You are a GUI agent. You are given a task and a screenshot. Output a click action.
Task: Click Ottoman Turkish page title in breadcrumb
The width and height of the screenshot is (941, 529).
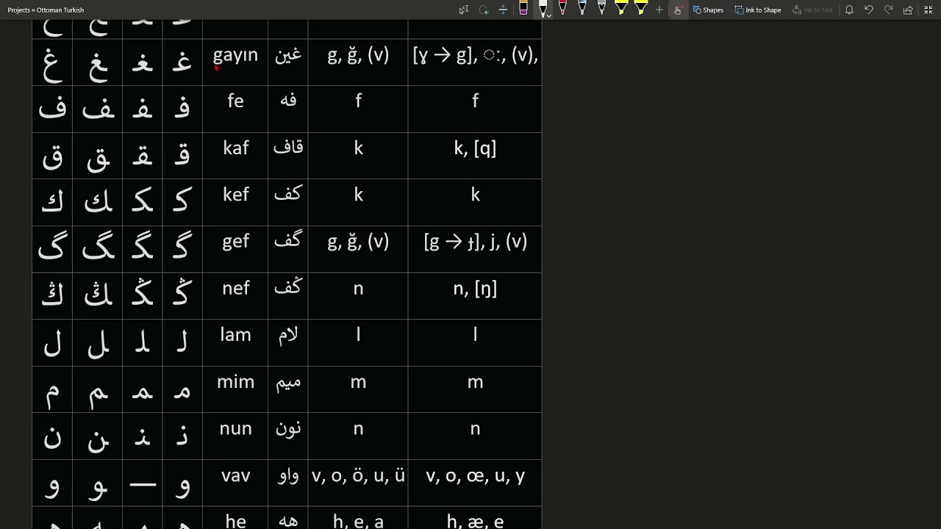coord(60,10)
